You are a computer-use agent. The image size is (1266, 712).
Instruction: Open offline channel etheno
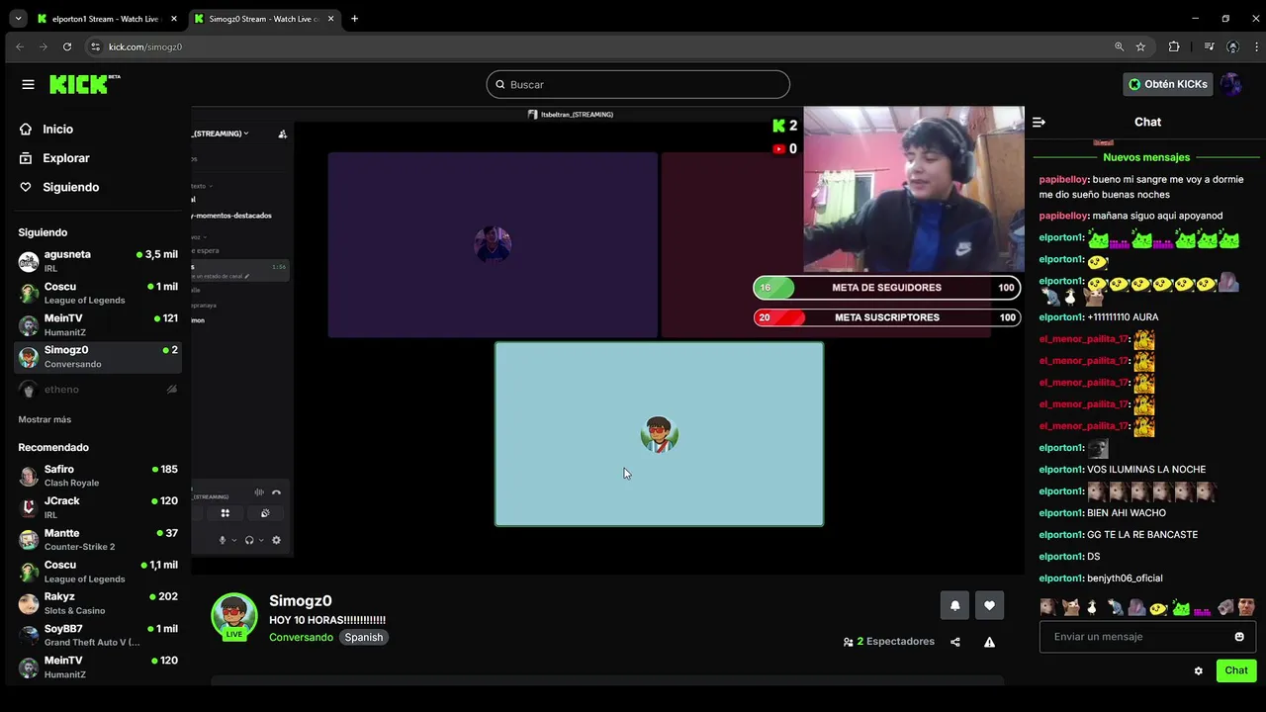point(98,390)
